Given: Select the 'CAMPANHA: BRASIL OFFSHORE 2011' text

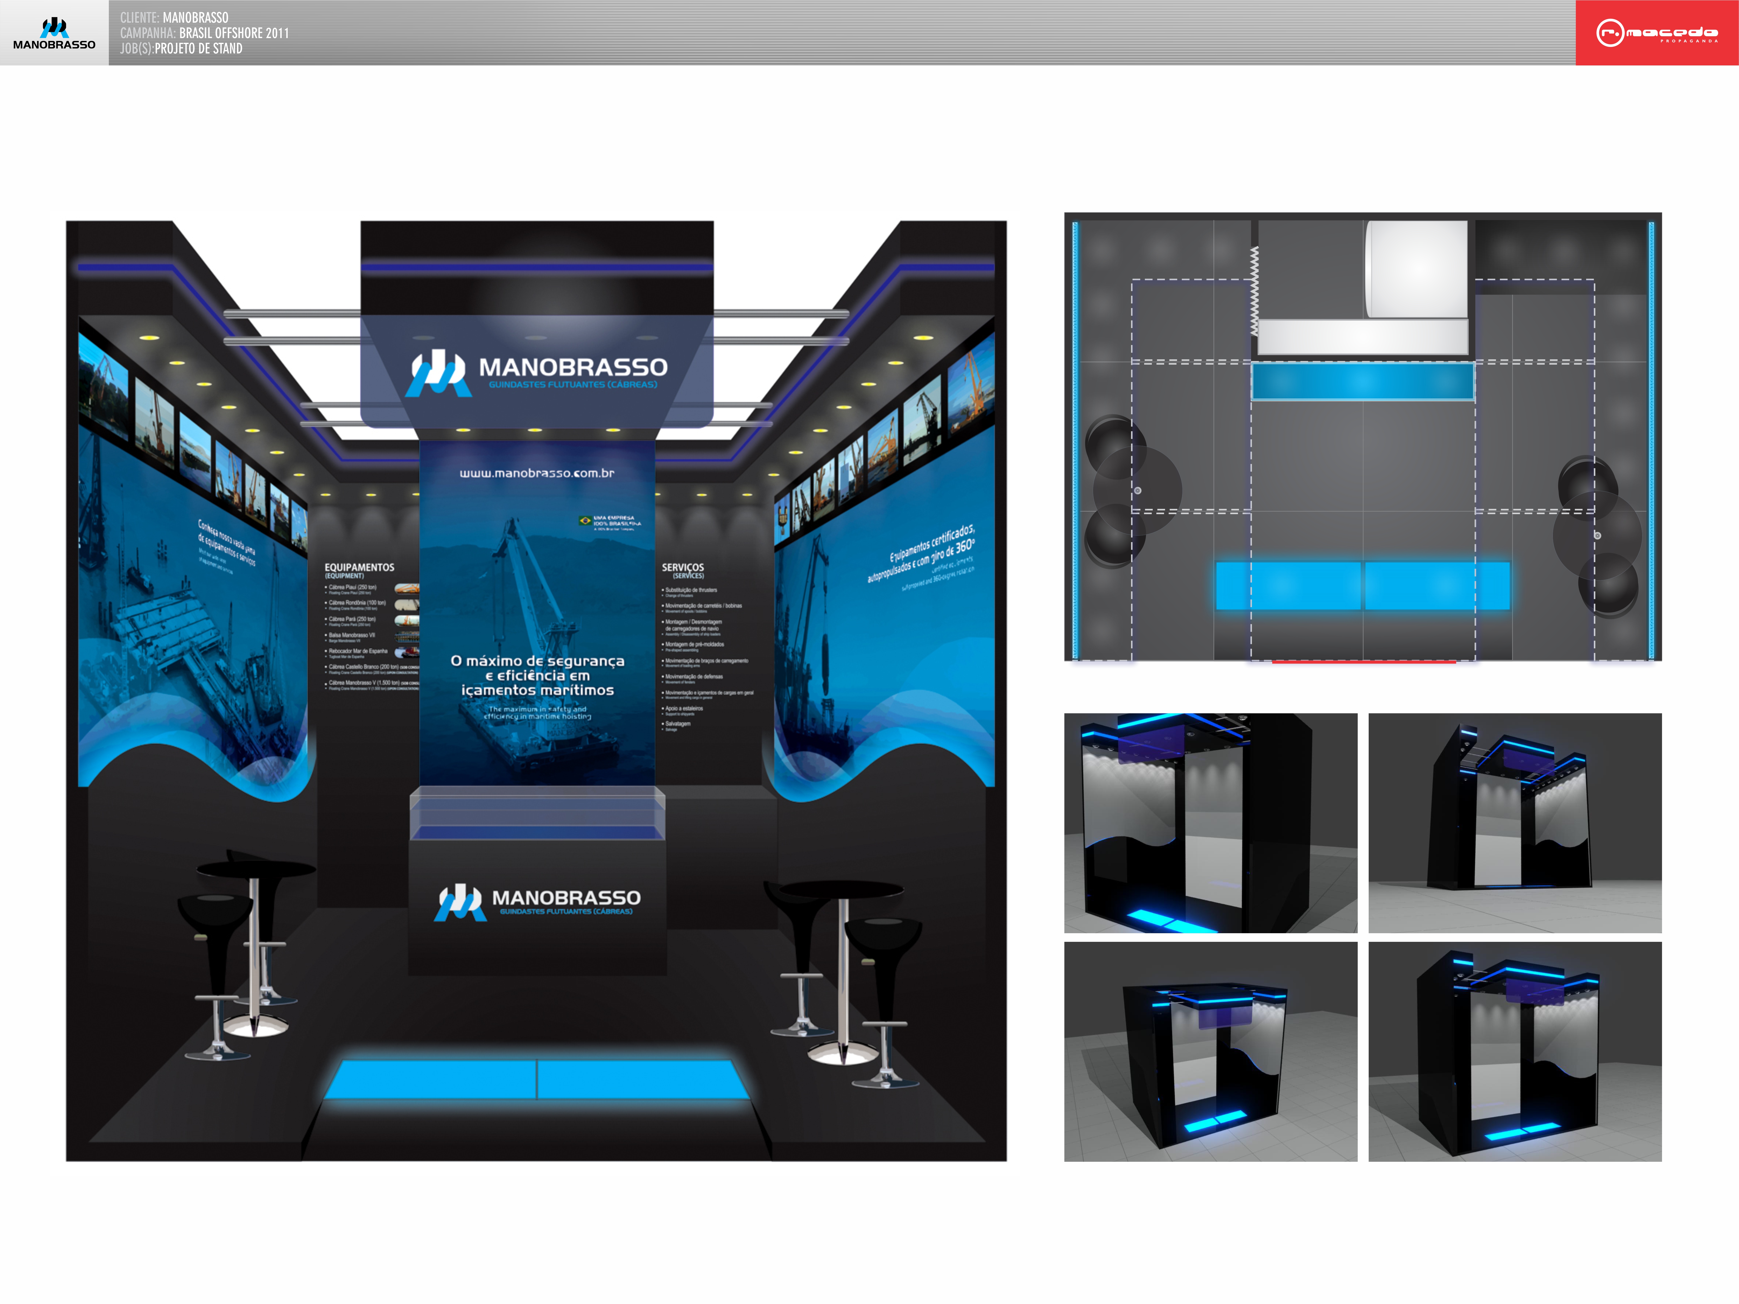Looking at the screenshot, I should (x=204, y=33).
